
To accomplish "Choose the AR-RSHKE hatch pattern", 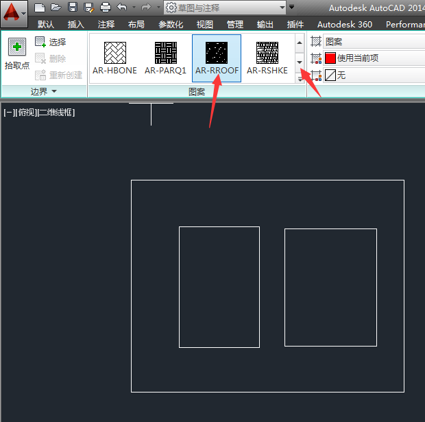I will 267,58.
